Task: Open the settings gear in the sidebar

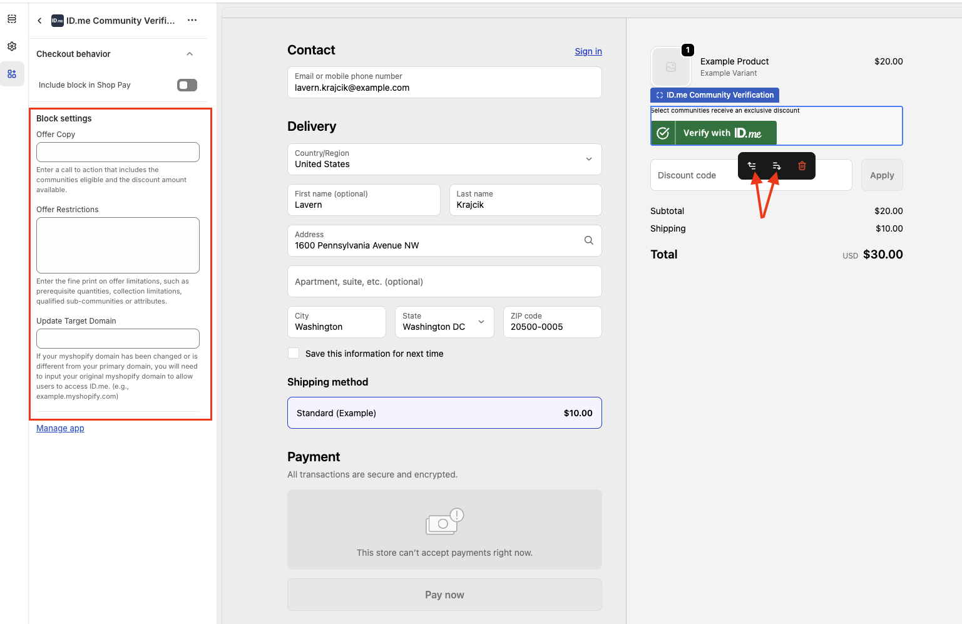Action: click(x=11, y=46)
